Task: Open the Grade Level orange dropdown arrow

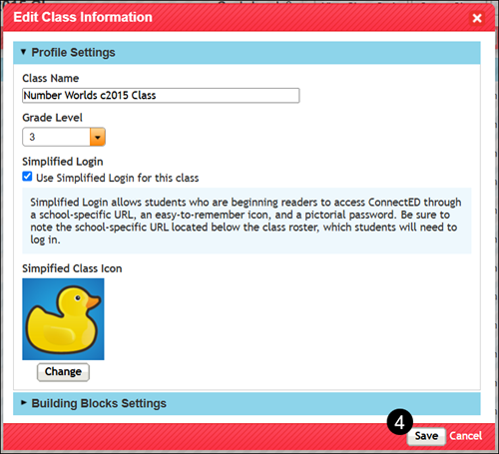Action: [98, 137]
